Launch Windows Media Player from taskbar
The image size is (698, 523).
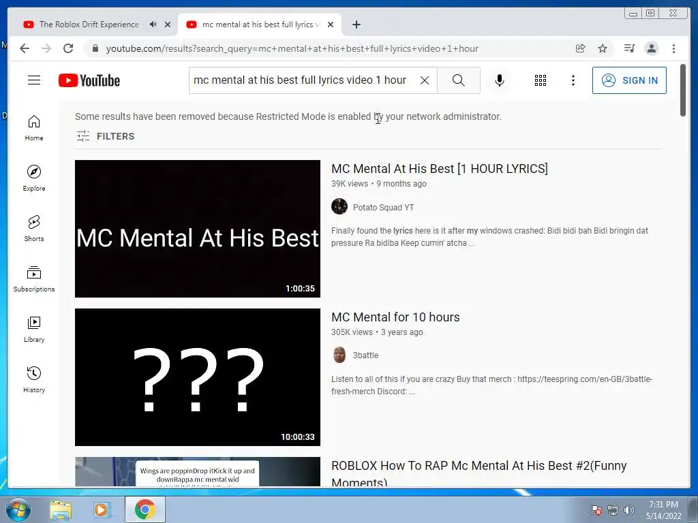pos(101,510)
